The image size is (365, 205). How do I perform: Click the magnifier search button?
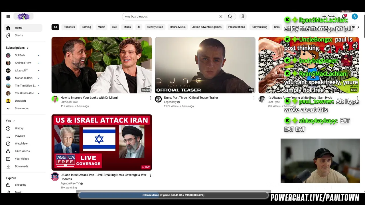(230, 17)
